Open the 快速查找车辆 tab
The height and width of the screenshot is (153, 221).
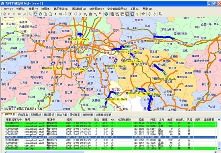(103, 114)
